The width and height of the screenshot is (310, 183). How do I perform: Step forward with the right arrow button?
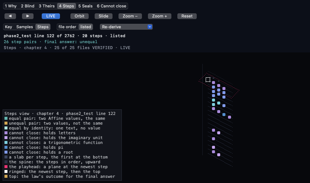pos(28,16)
